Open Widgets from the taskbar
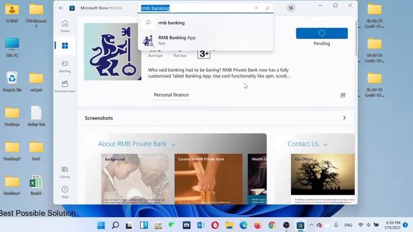This screenshot has height=232, width=413. (x=144, y=225)
